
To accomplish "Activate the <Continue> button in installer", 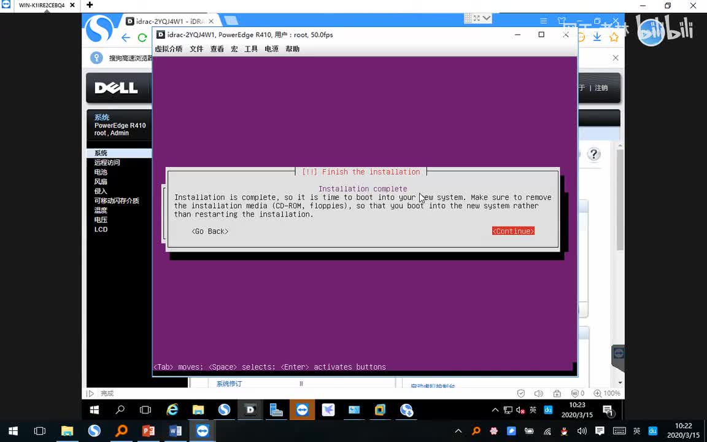I will [513, 231].
